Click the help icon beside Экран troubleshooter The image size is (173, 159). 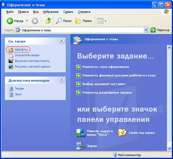point(11,88)
